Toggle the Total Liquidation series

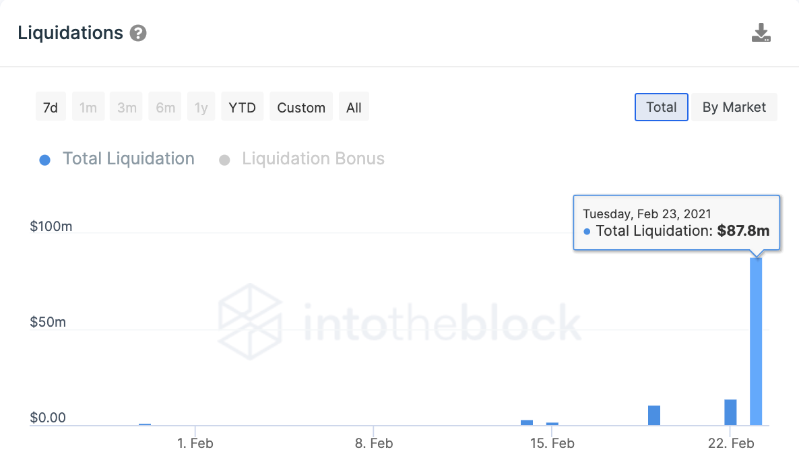point(129,158)
